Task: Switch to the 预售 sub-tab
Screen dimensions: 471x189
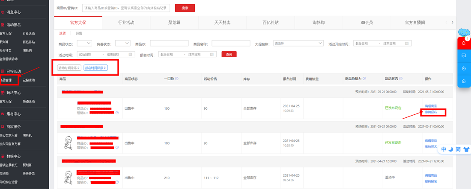Action: 79,33
